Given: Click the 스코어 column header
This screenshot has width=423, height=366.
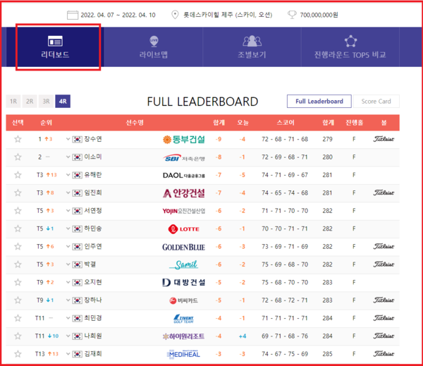Looking at the screenshot, I should [286, 123].
